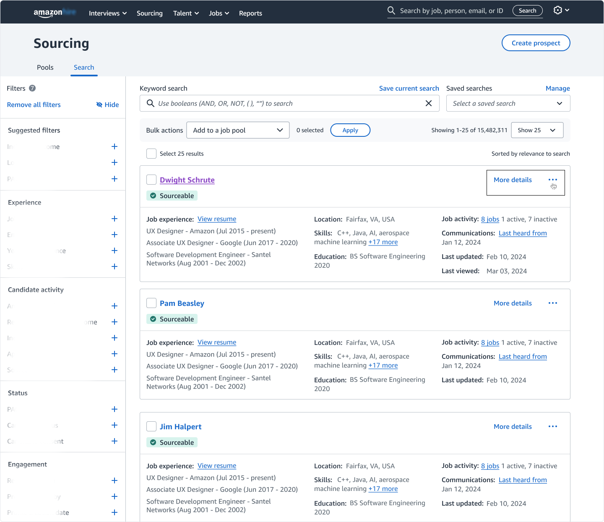The image size is (604, 522).
Task: Click 'Sorted by relevance to search' text
Action: pyautogui.click(x=531, y=154)
